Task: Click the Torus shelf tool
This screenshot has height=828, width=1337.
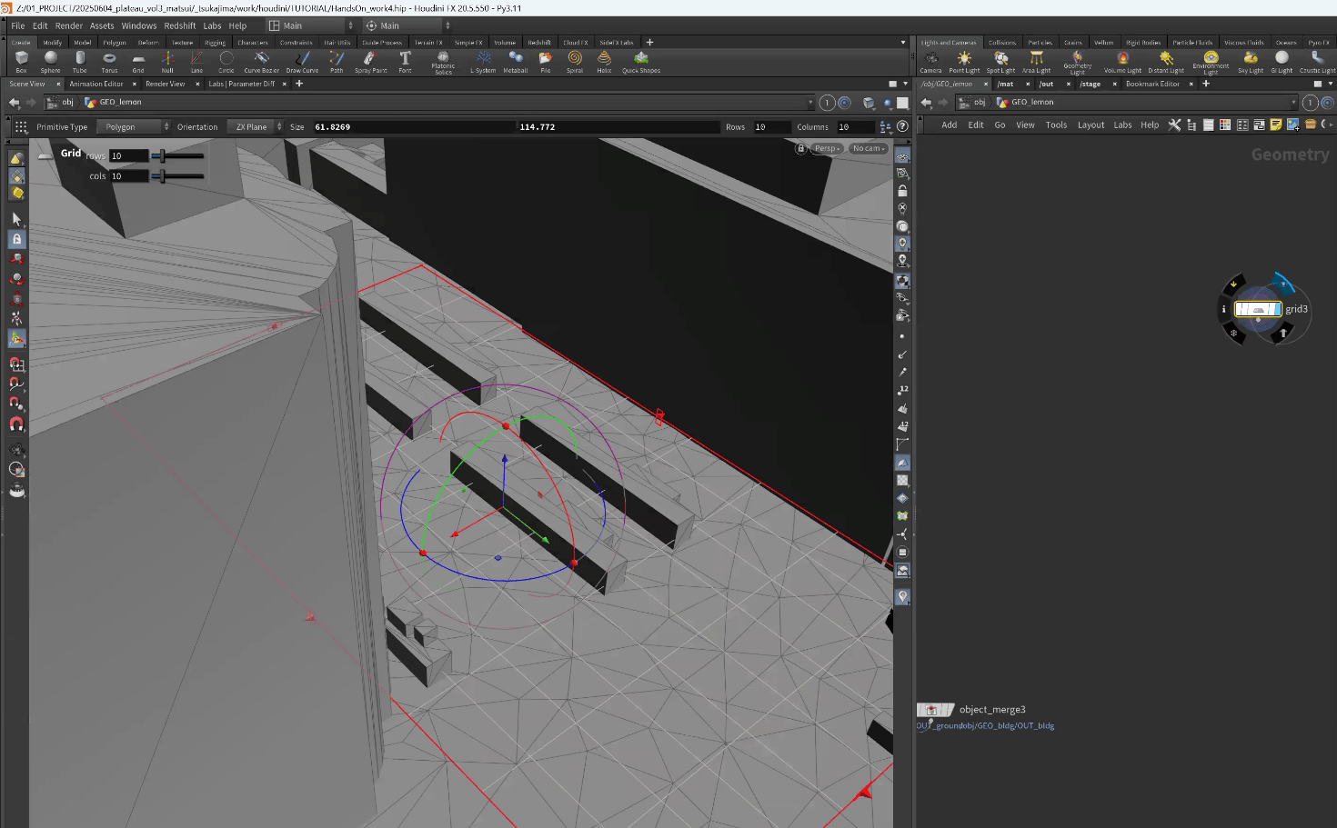Action: click(x=109, y=61)
